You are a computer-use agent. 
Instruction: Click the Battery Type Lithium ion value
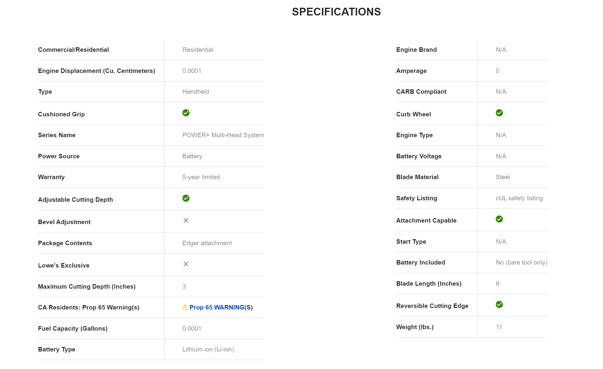[x=208, y=349]
